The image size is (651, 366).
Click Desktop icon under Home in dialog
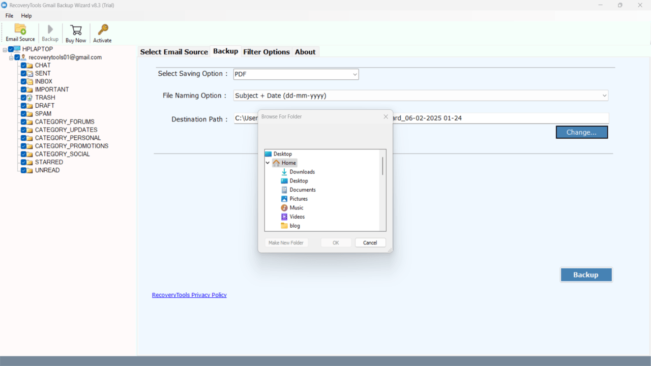(x=284, y=180)
